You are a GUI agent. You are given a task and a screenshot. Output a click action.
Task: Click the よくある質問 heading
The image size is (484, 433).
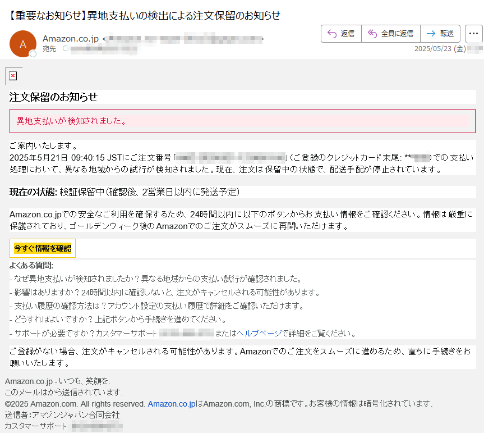tap(31, 265)
